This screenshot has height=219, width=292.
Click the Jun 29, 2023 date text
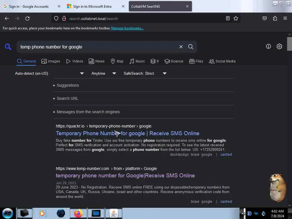point(66,183)
